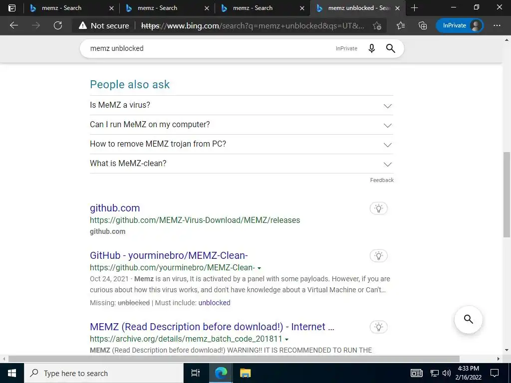Open dropdown arrow next to archive.org URL
Image resolution: width=511 pixels, height=383 pixels.
click(286, 339)
